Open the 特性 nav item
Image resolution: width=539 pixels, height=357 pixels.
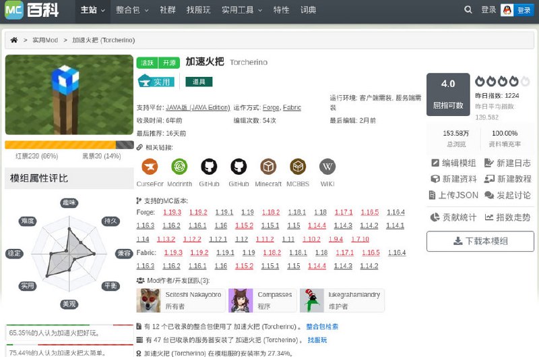281,10
